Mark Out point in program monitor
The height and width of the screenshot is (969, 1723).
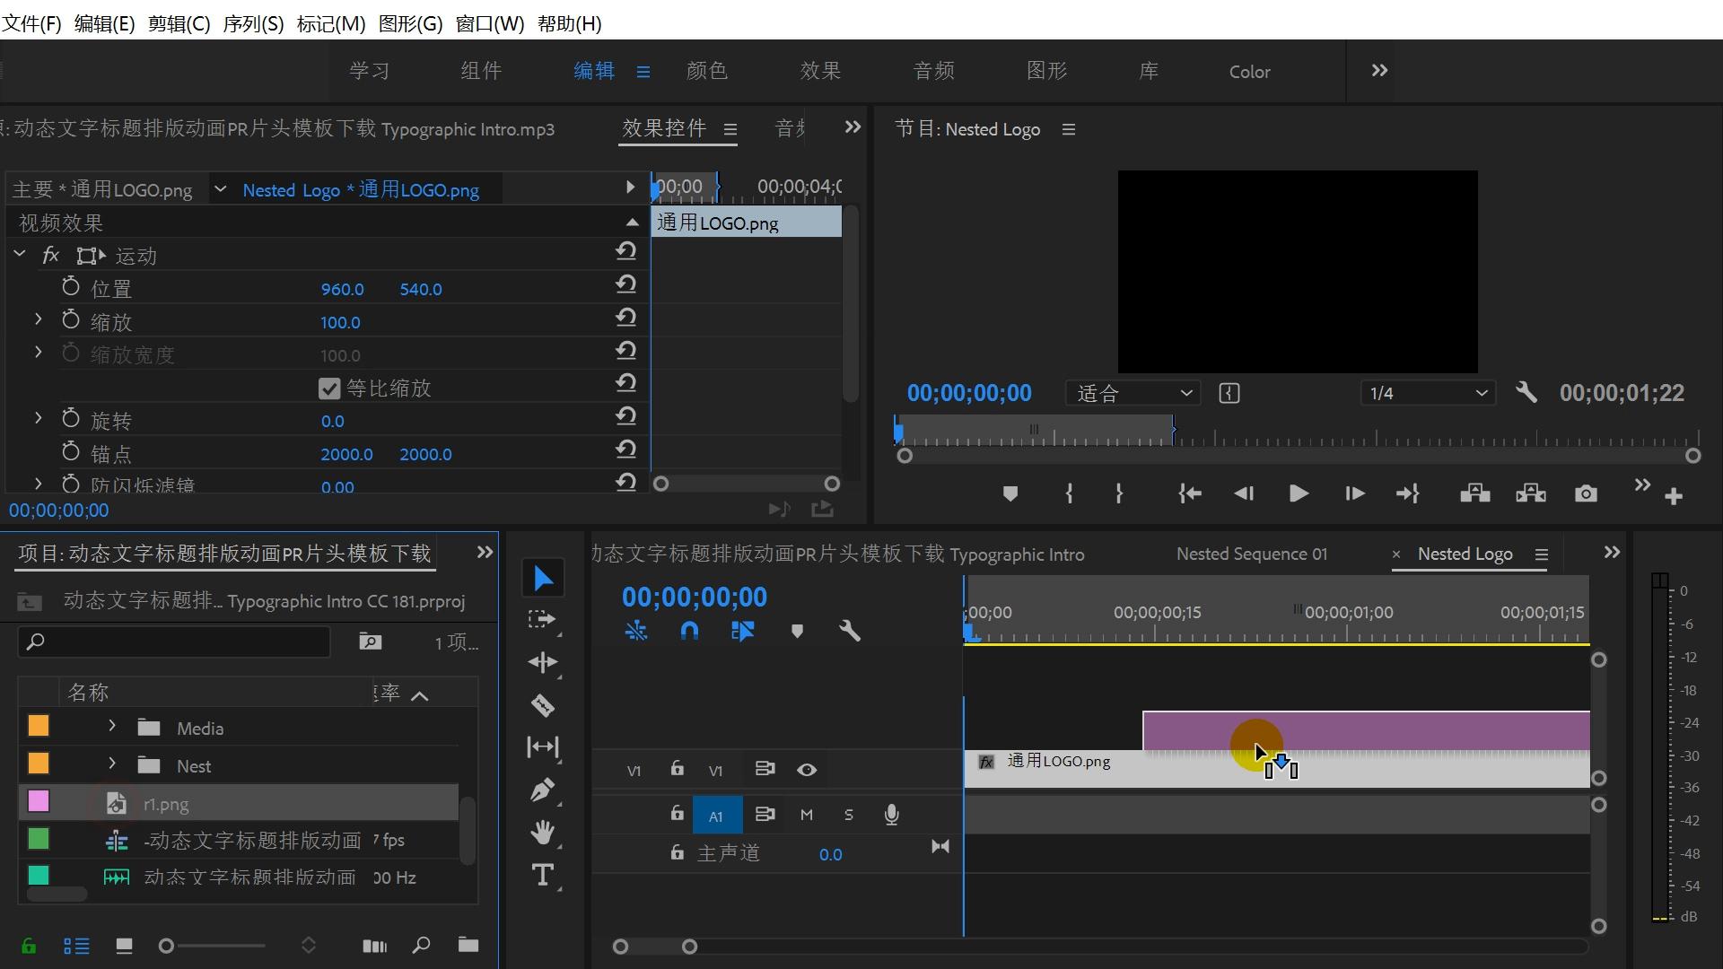1119,493
